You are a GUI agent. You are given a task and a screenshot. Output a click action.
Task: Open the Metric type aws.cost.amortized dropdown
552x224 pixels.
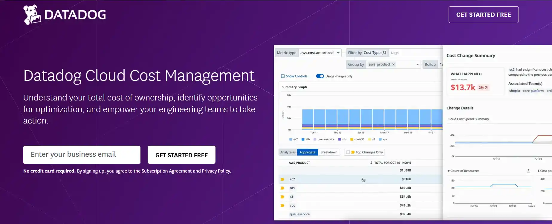[320, 53]
